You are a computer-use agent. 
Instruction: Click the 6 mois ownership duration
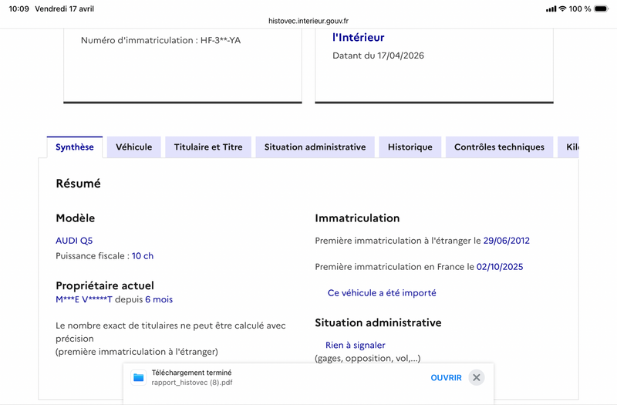(x=159, y=299)
